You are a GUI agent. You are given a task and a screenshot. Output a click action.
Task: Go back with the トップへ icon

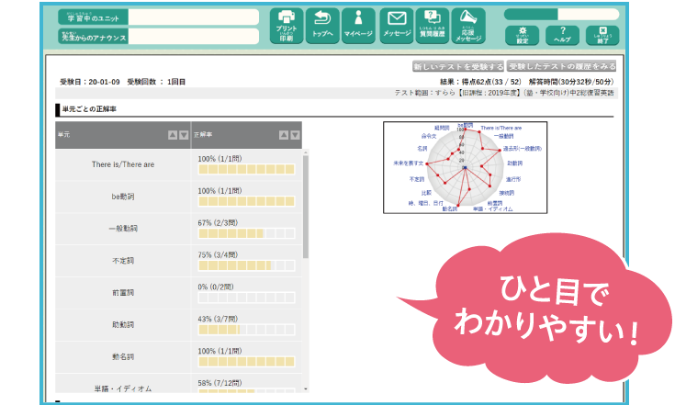point(322,27)
